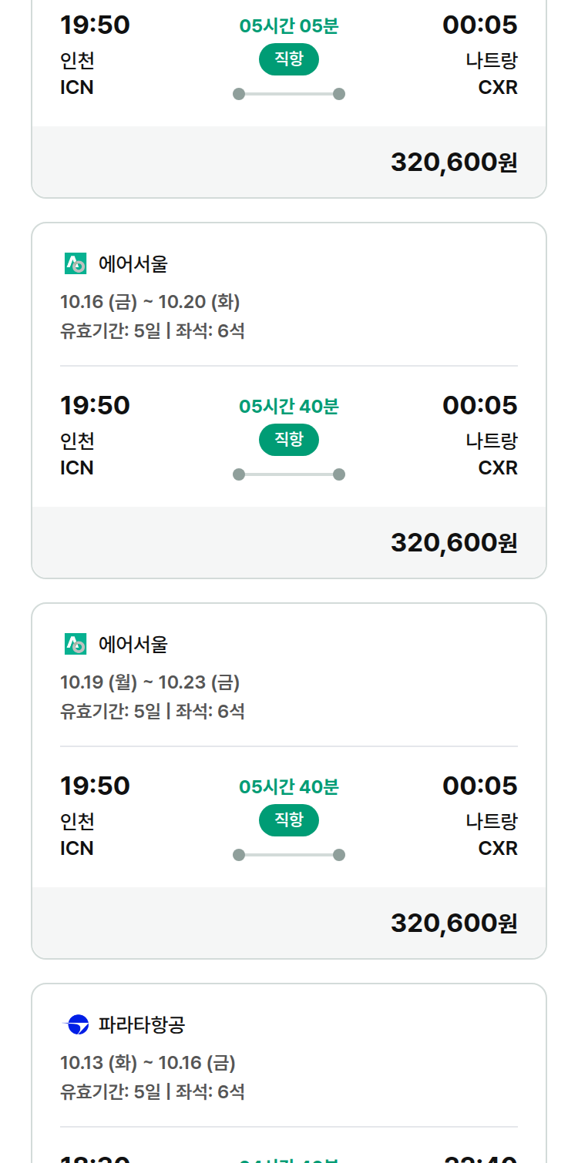
Task: Open the 320,600원 fare for 10.16 (금) trip
Action: [454, 542]
